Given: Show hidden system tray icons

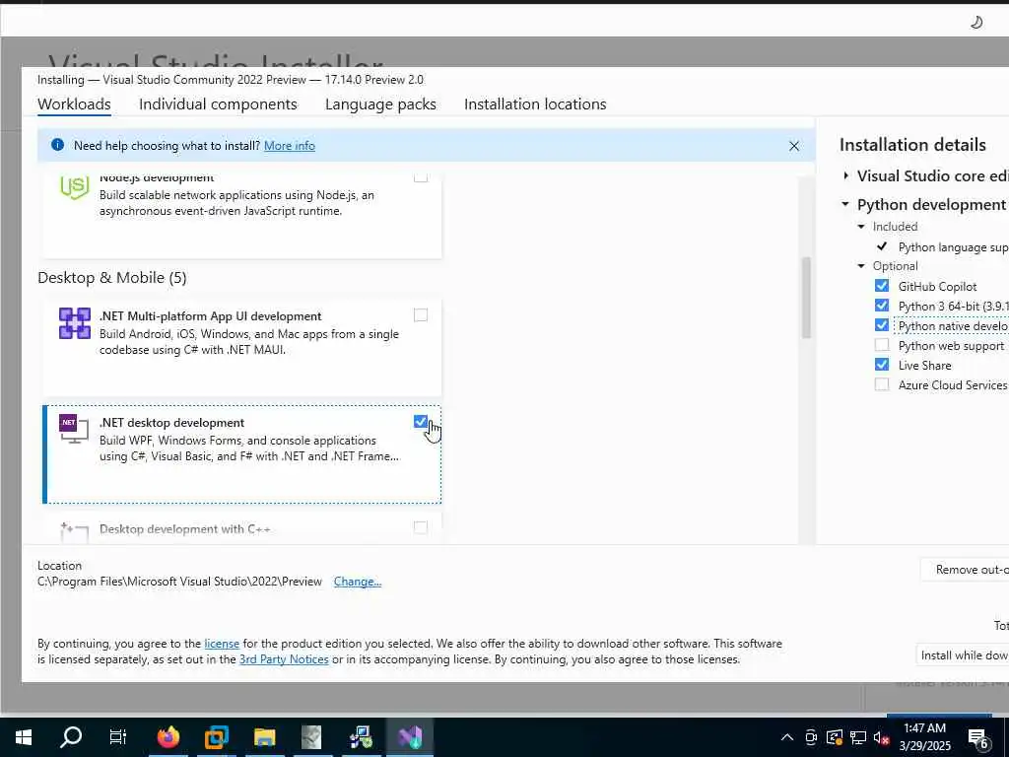Looking at the screenshot, I should coord(787,737).
